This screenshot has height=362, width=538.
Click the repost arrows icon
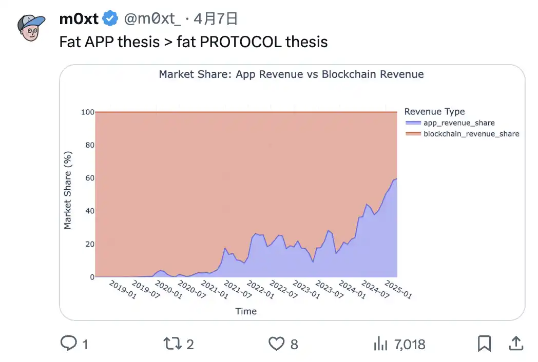[171, 344]
